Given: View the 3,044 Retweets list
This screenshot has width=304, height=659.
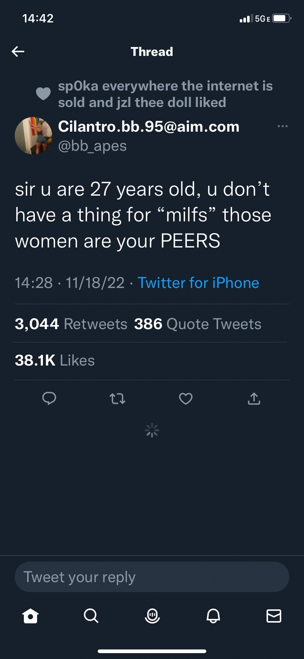Looking at the screenshot, I should pos(71,324).
